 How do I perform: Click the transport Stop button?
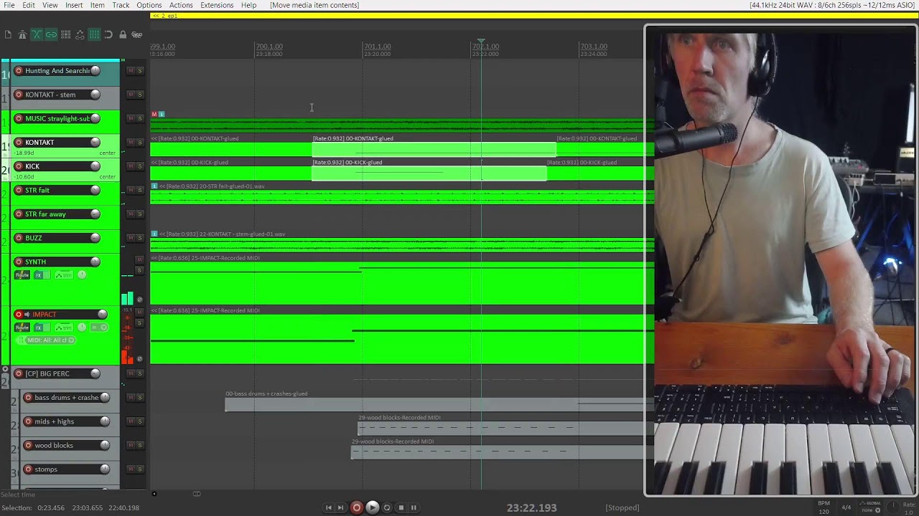(x=401, y=507)
